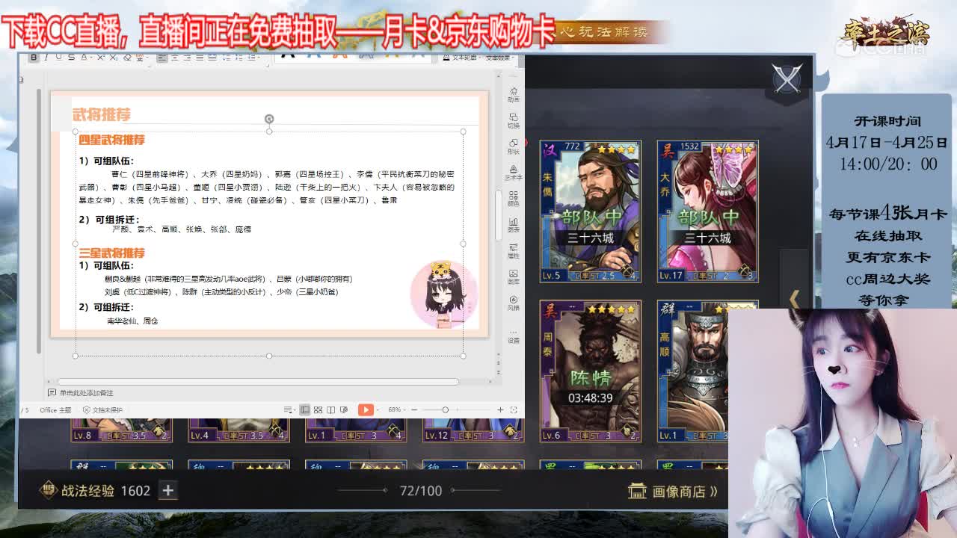Open the 68% zoom level dropdown

(397, 409)
